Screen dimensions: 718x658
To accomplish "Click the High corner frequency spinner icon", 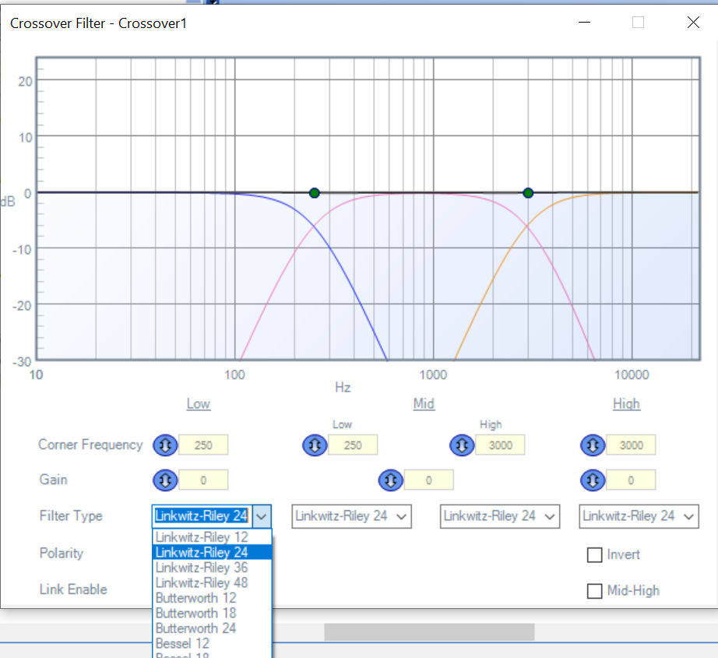I will coord(593,445).
